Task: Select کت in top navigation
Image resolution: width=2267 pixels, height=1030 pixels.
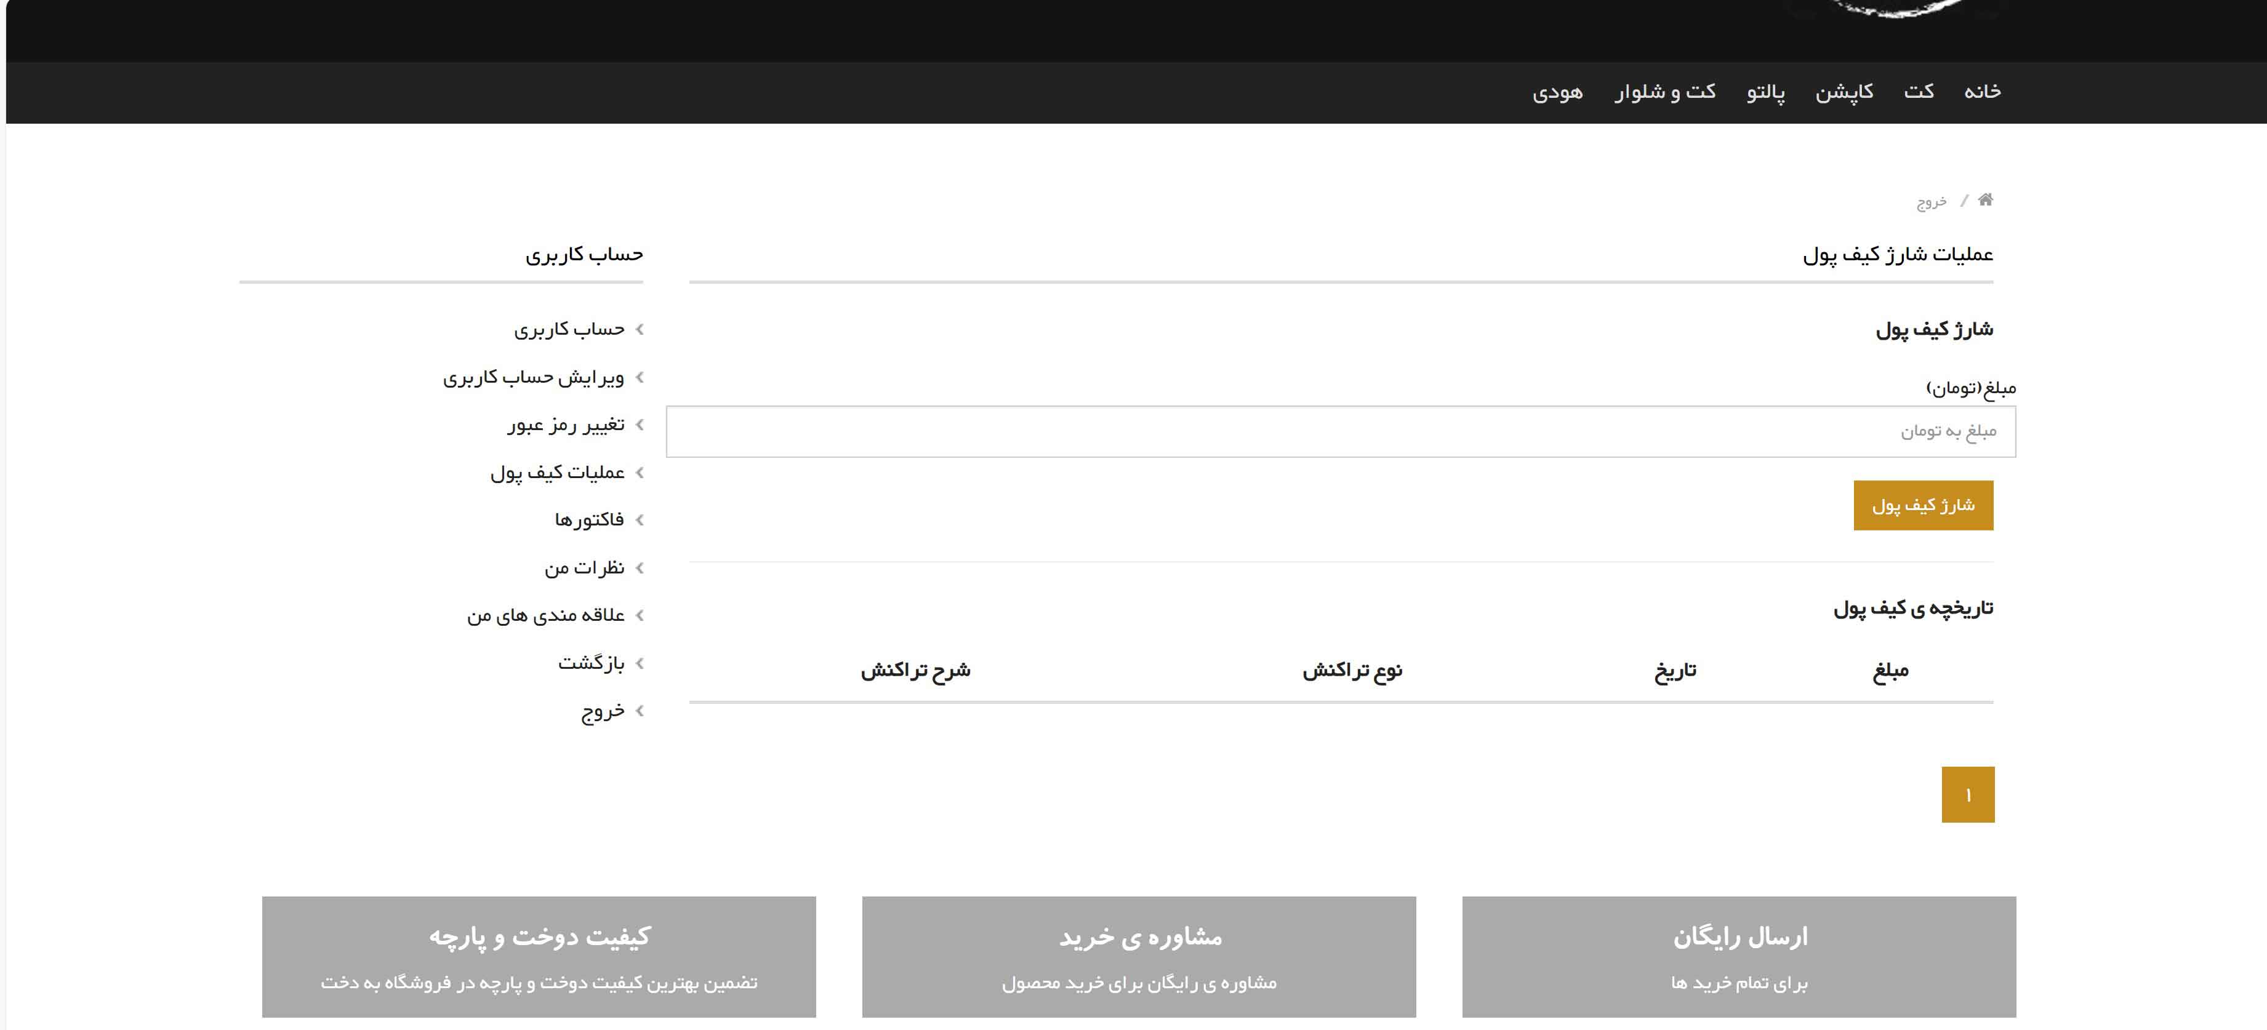Action: (1919, 92)
